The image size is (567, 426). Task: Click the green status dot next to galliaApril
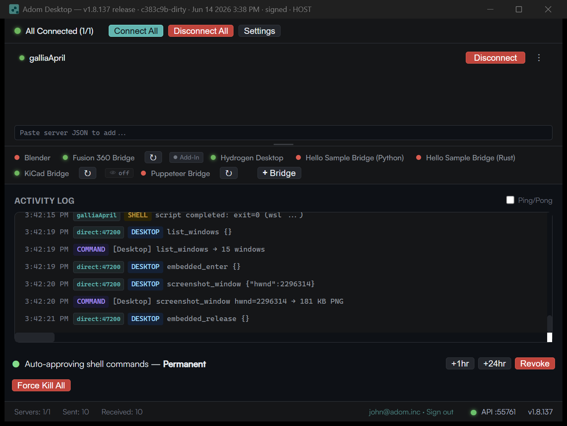coord(22,58)
